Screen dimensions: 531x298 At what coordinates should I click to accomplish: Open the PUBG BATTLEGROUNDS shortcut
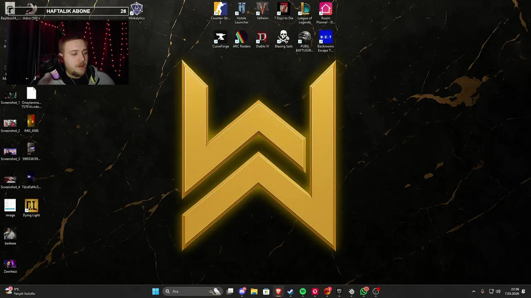[304, 41]
